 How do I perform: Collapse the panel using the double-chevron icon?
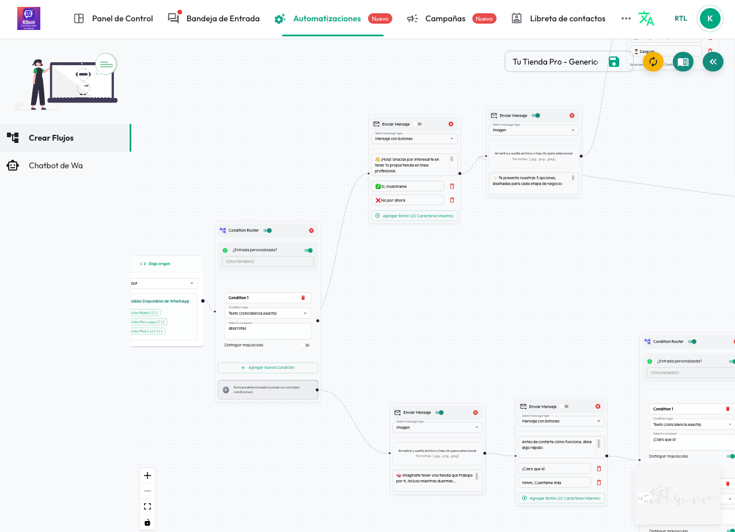click(x=713, y=62)
